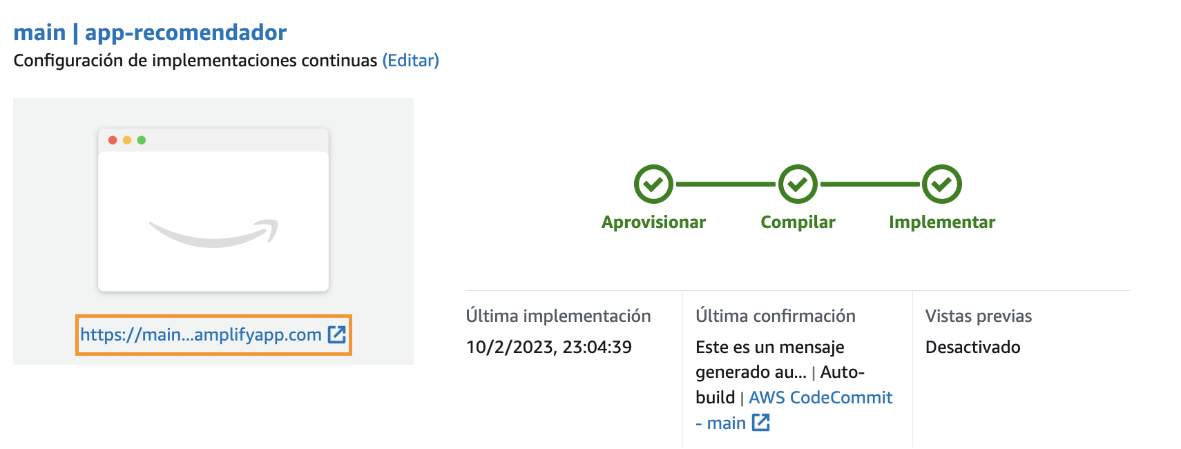
Task: Select the Aprovisionar step label
Action: click(653, 222)
